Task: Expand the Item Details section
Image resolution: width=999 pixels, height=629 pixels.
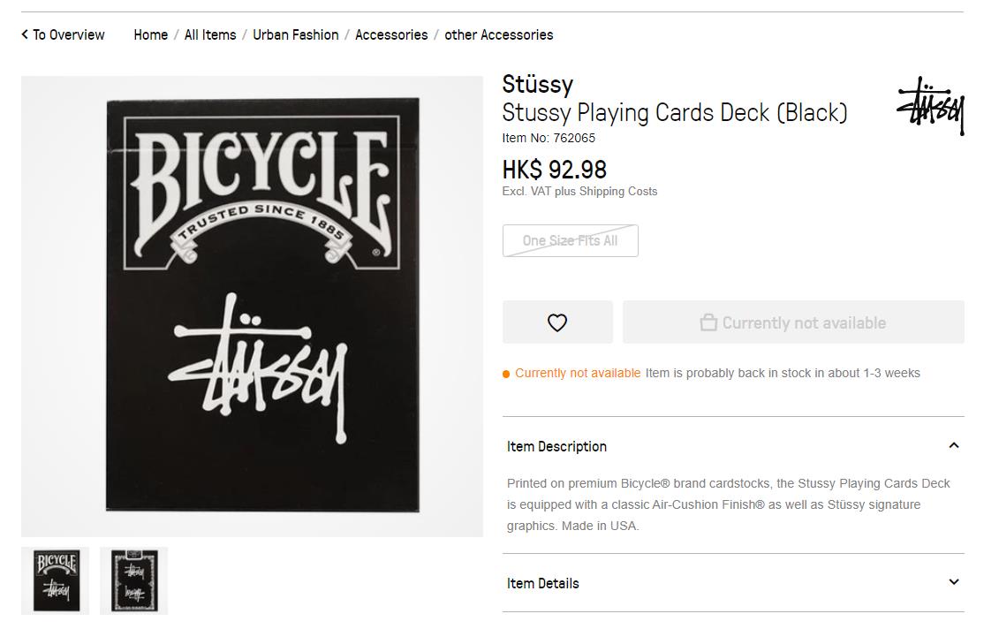Action: coord(954,582)
